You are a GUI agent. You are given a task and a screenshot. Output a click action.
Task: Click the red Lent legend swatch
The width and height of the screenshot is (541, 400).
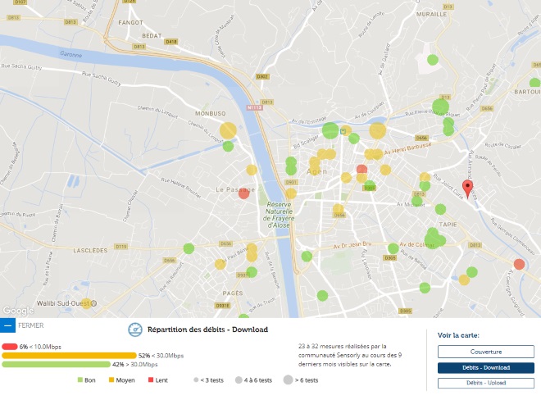click(x=151, y=380)
